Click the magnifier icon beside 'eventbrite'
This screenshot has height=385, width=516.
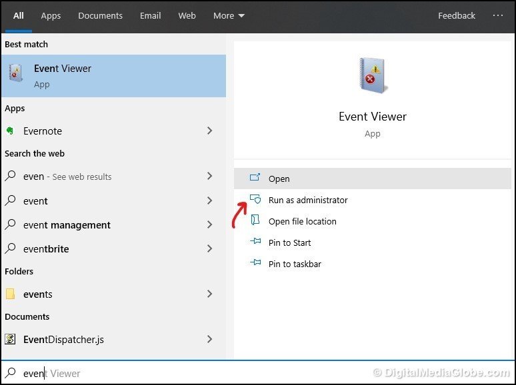tap(10, 248)
